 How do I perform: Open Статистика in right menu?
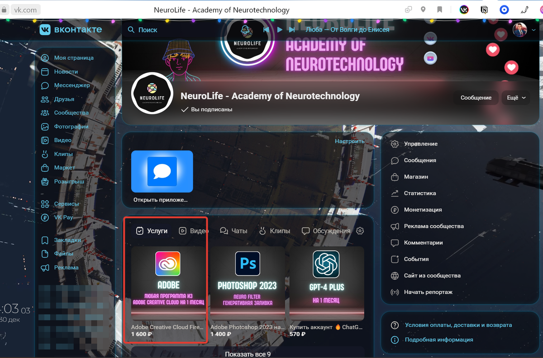420,193
